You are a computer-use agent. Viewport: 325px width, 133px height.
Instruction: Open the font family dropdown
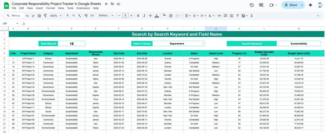pyautogui.click(x=106, y=16)
